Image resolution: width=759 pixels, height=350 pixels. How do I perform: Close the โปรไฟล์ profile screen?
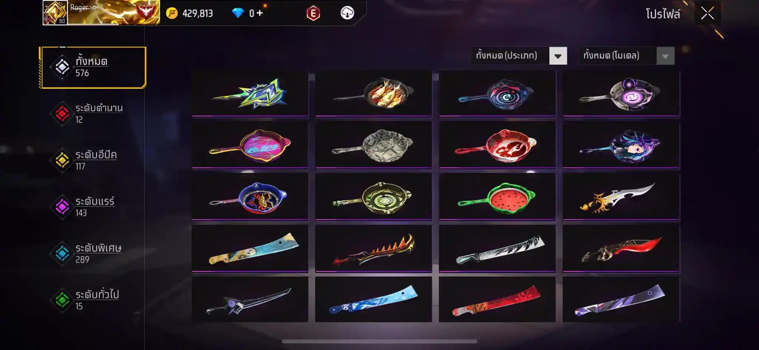707,14
